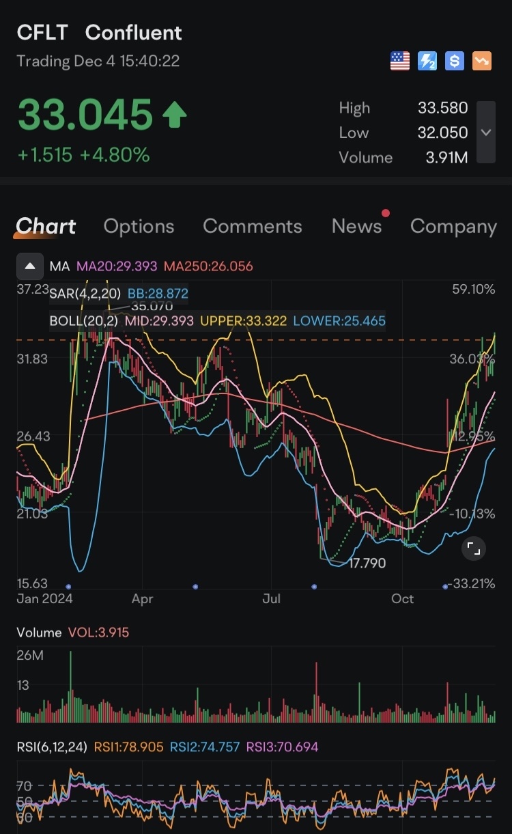Tap the 33.045 current price
The image size is (512, 834).
[x=85, y=115]
